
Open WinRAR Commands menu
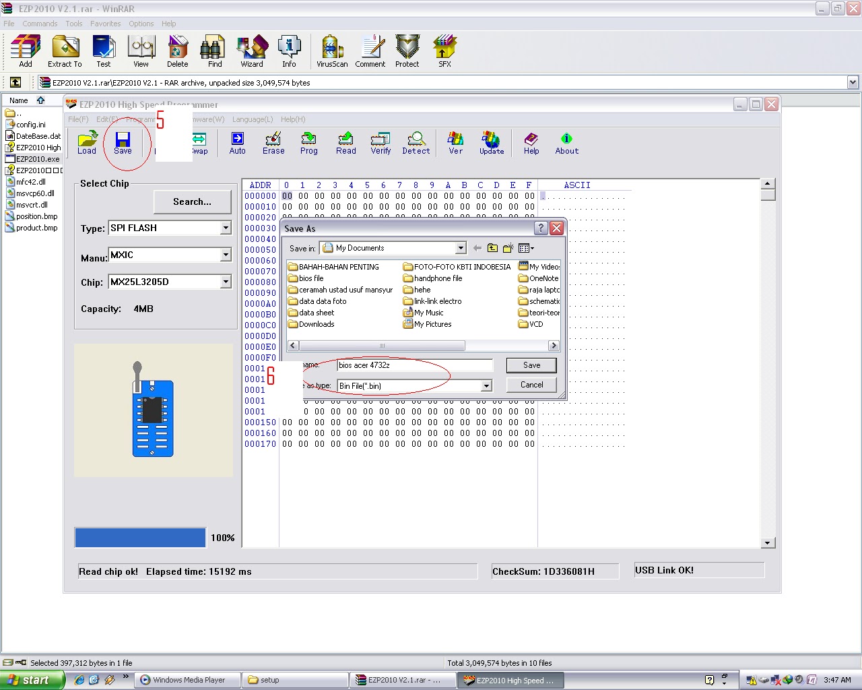click(x=40, y=24)
